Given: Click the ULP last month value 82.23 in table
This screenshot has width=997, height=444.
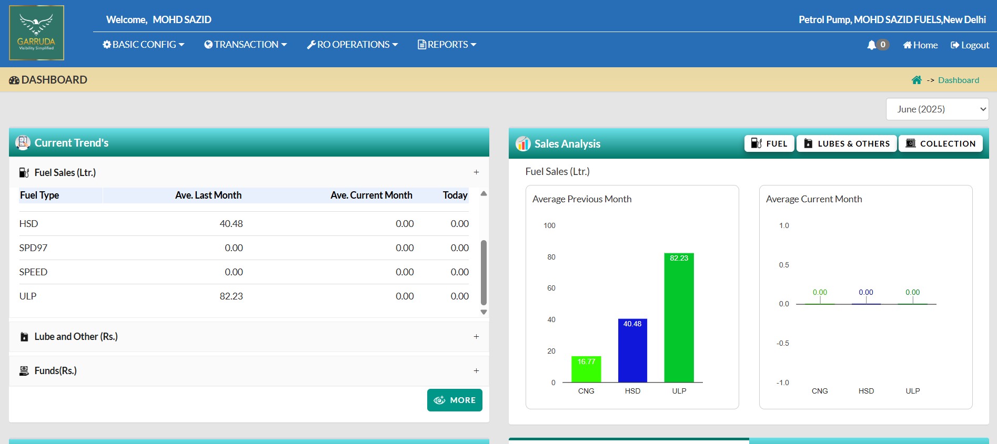Looking at the screenshot, I should point(231,296).
